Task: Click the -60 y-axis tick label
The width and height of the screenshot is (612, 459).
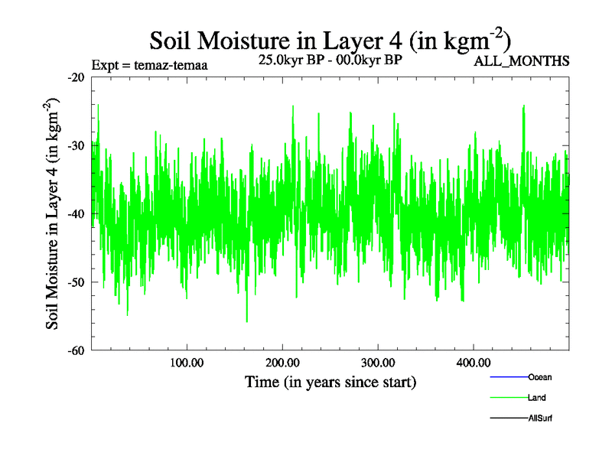Action: pyautogui.click(x=75, y=350)
